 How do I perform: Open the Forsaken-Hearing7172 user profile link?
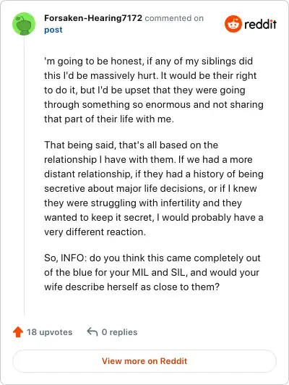[93, 18]
